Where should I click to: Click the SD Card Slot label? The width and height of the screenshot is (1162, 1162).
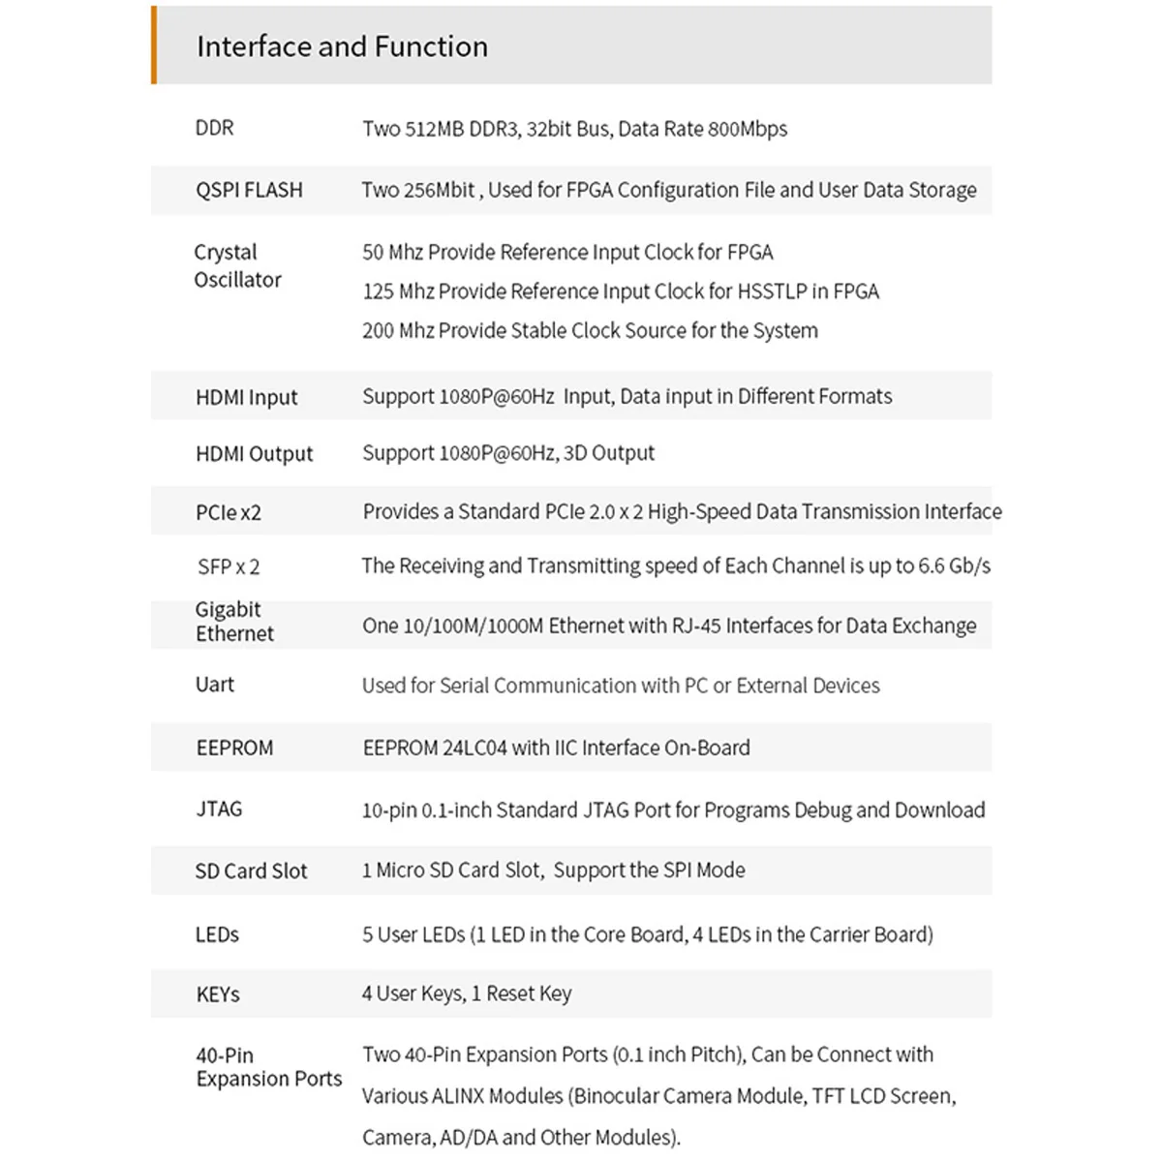tap(251, 871)
